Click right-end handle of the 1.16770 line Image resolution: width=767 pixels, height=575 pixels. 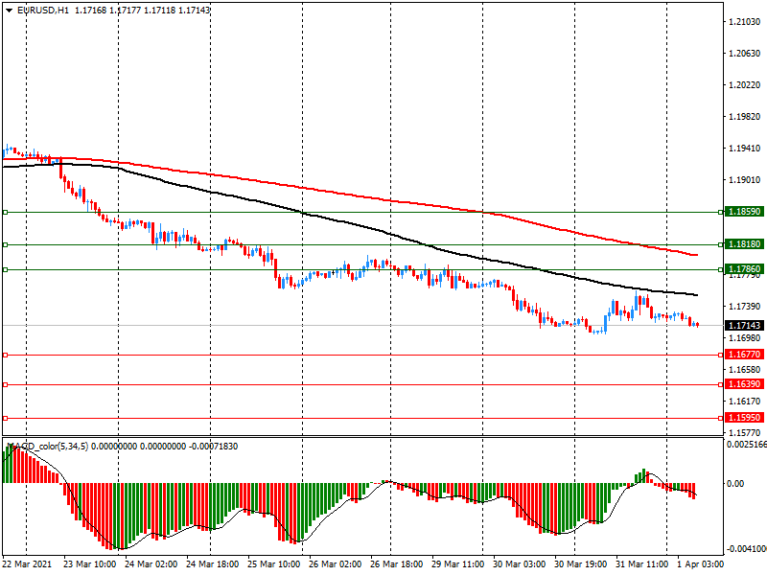tap(721, 355)
